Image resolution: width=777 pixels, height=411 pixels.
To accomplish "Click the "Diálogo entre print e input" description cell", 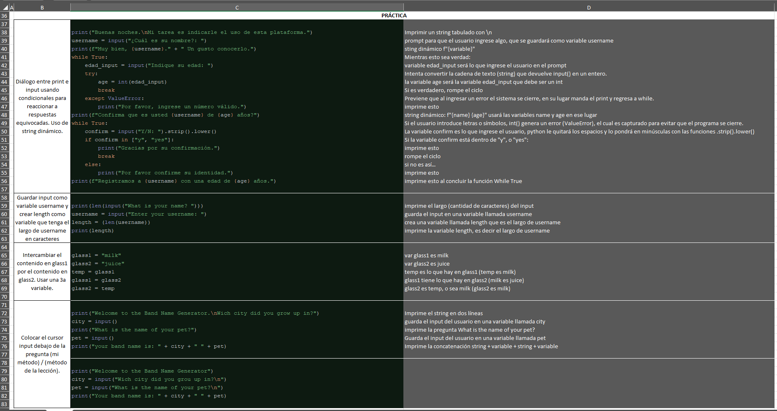I will (x=42, y=106).
